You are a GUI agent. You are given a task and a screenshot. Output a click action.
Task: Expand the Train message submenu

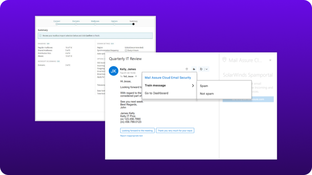pyautogui.click(x=169, y=85)
